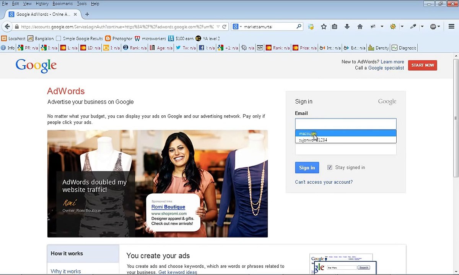The height and width of the screenshot is (275, 459).
Task: Open the dropdown arrow next to eyedropper
Action: click(422, 27)
